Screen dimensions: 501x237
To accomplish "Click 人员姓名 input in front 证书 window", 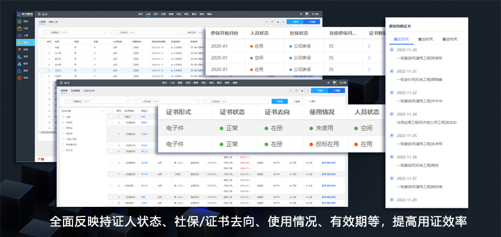I will [245, 101].
